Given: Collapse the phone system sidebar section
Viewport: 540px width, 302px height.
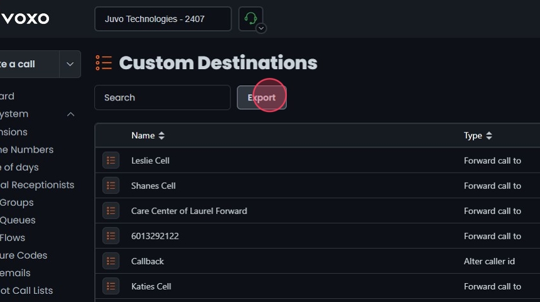Looking at the screenshot, I should pyautogui.click(x=70, y=114).
